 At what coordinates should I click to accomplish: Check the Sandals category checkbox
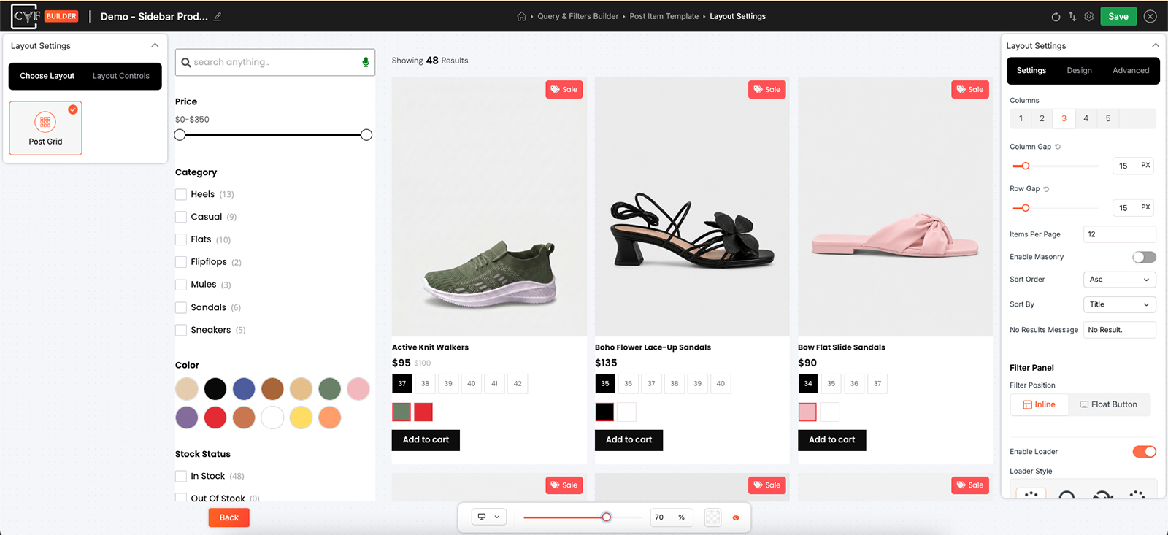coord(181,307)
